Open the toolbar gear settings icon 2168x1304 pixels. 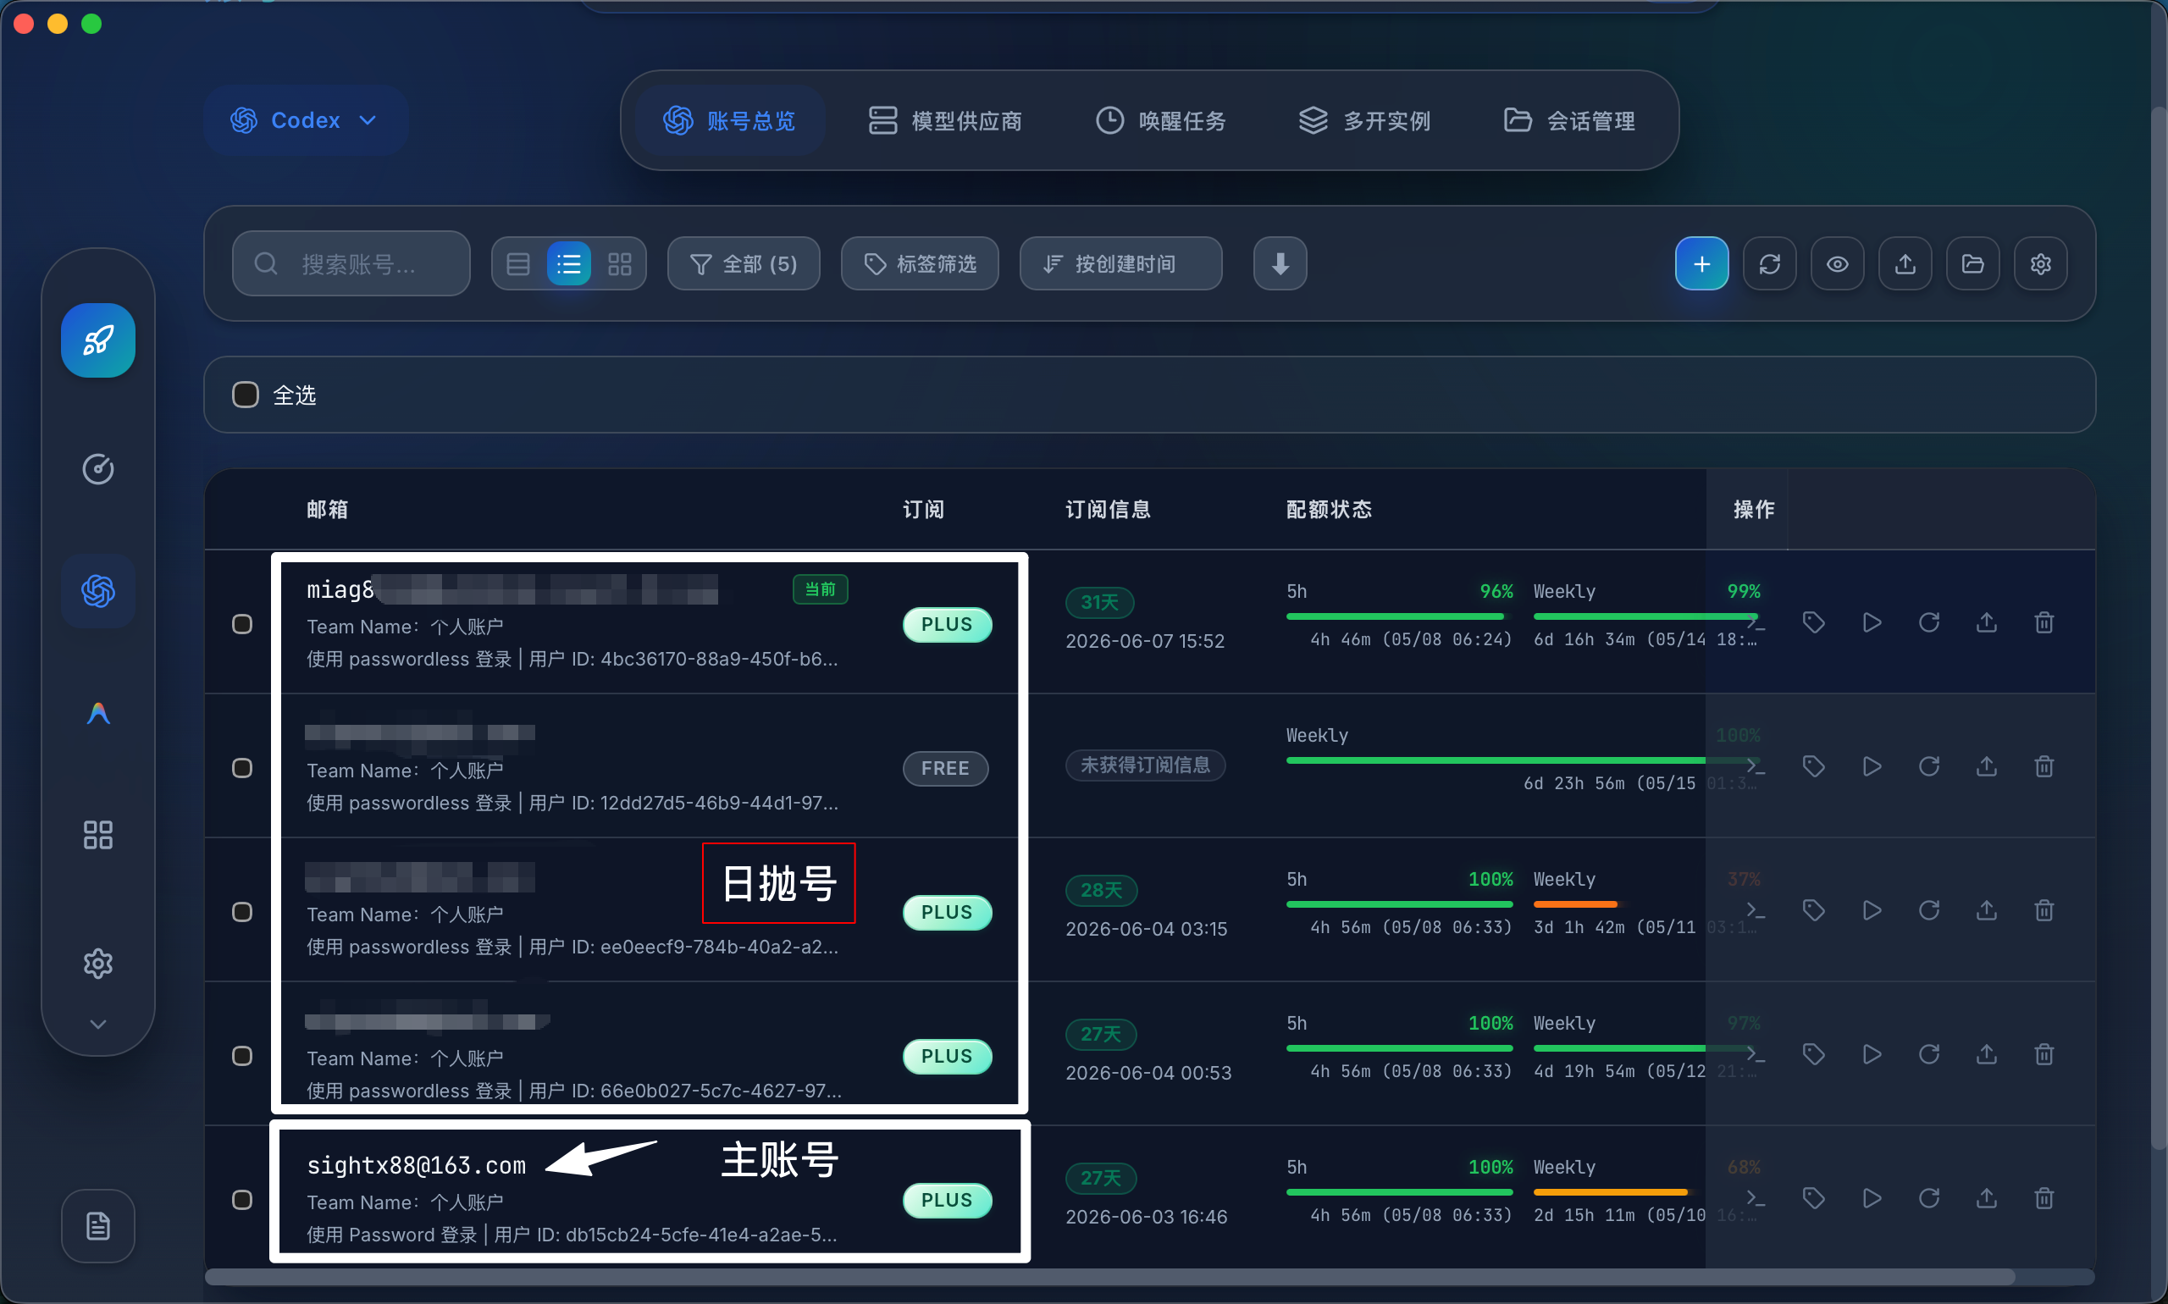pyautogui.click(x=2039, y=263)
